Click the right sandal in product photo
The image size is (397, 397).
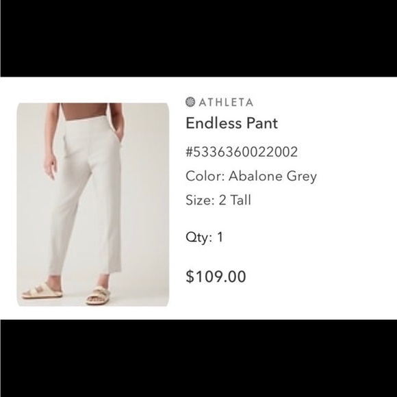(x=99, y=295)
